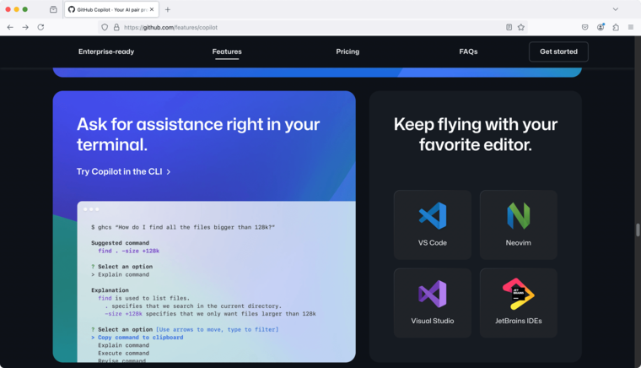Open the FAQs navigation item
The image size is (641, 368).
468,51
